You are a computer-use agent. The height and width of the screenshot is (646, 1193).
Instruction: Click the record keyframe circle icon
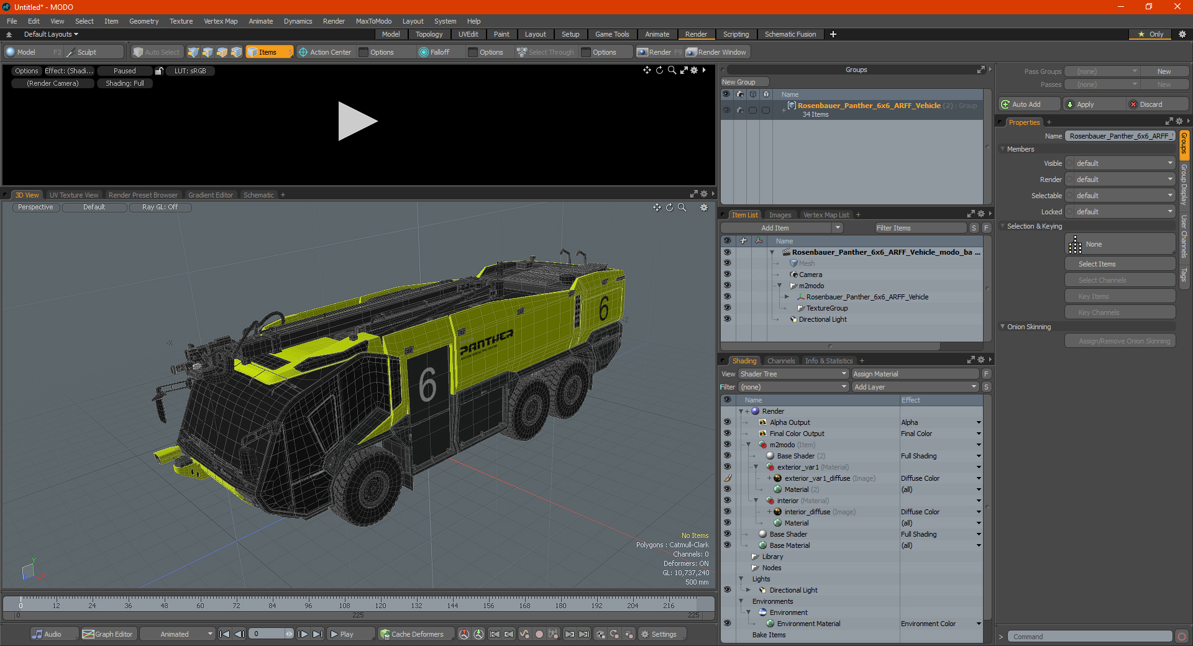click(x=539, y=634)
